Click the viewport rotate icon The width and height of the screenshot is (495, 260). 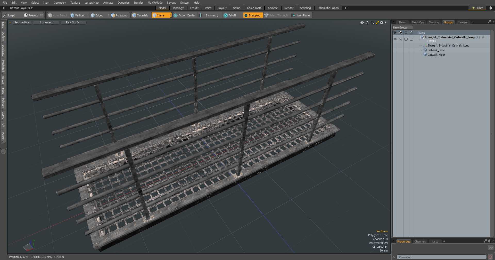[367, 23]
